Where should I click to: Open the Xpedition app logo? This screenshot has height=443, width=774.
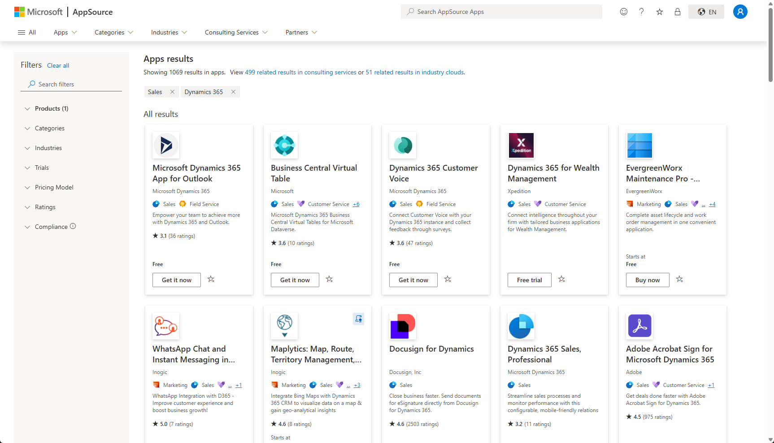[x=521, y=145]
